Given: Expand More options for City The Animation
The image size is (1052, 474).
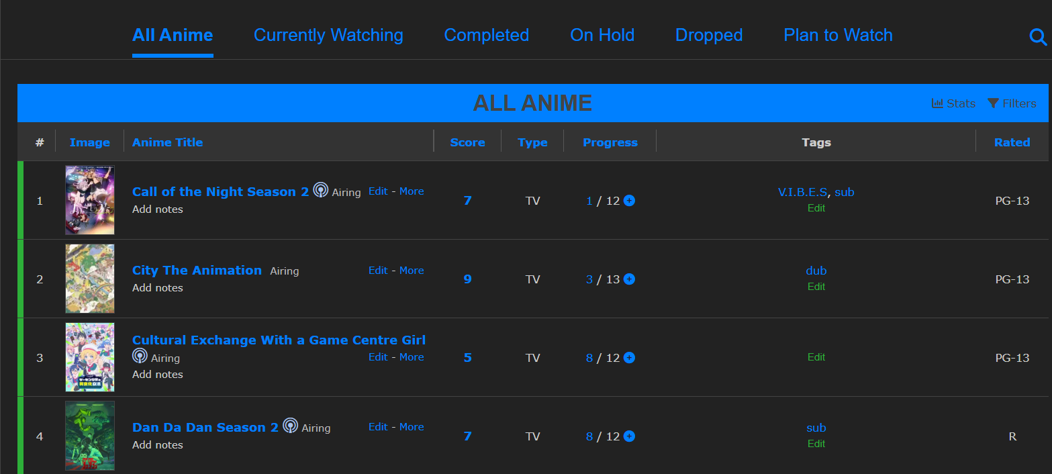Looking at the screenshot, I should point(412,271).
